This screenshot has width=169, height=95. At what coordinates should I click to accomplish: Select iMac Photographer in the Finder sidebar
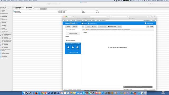click(5, 9)
